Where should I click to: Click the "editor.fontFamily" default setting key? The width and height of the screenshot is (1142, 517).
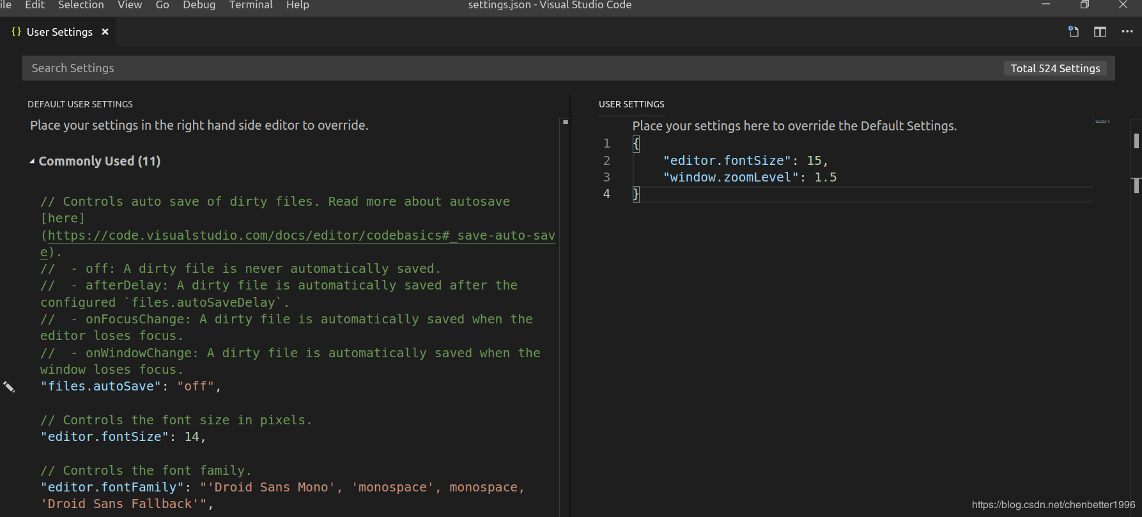112,488
